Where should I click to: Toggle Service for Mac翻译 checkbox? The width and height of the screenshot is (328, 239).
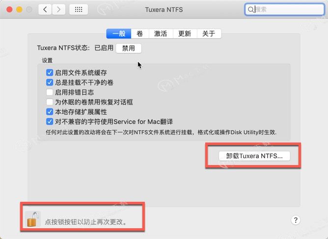tap(50, 121)
